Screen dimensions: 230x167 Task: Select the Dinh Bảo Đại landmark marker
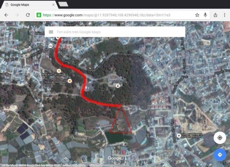[118, 85]
